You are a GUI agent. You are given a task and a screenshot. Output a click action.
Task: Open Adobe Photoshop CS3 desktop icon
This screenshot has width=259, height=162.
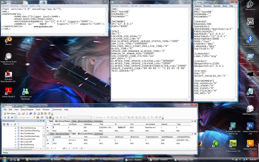click(x=250, y=127)
